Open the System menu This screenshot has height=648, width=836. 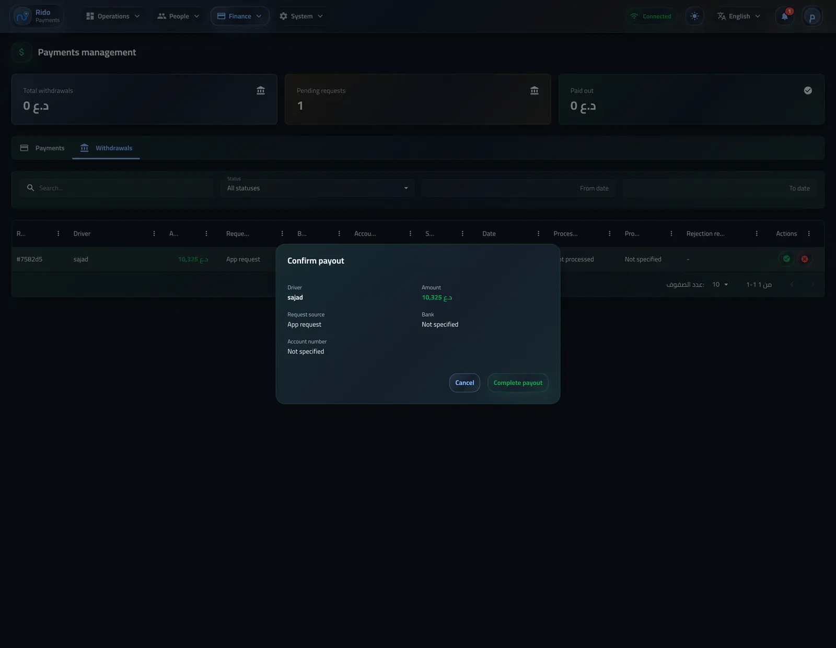point(301,16)
